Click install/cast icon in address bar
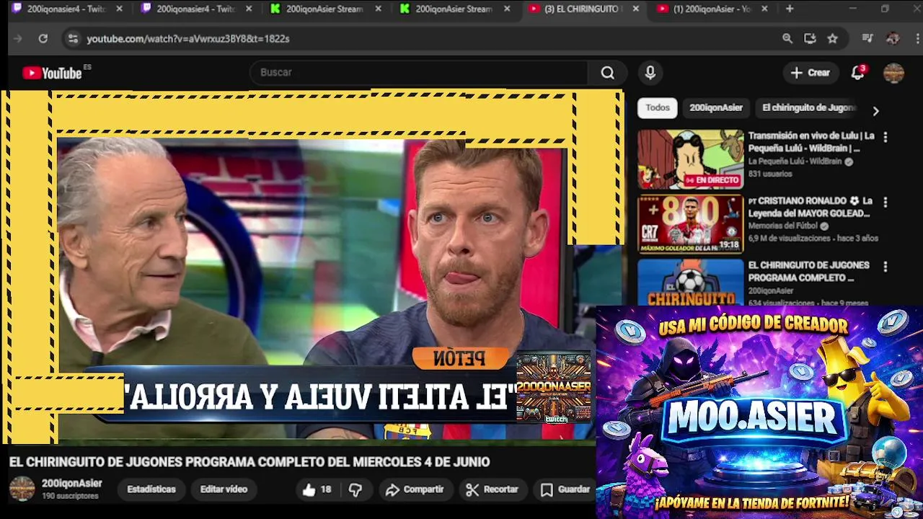This screenshot has height=519, width=923. click(810, 39)
